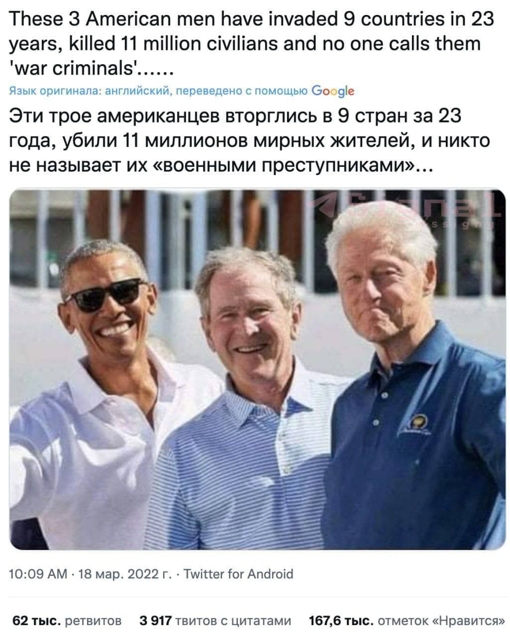Image resolution: width=510 pixels, height=637 pixels.
Task: Open the "Twitter for Android" source link
Action: pos(238,574)
